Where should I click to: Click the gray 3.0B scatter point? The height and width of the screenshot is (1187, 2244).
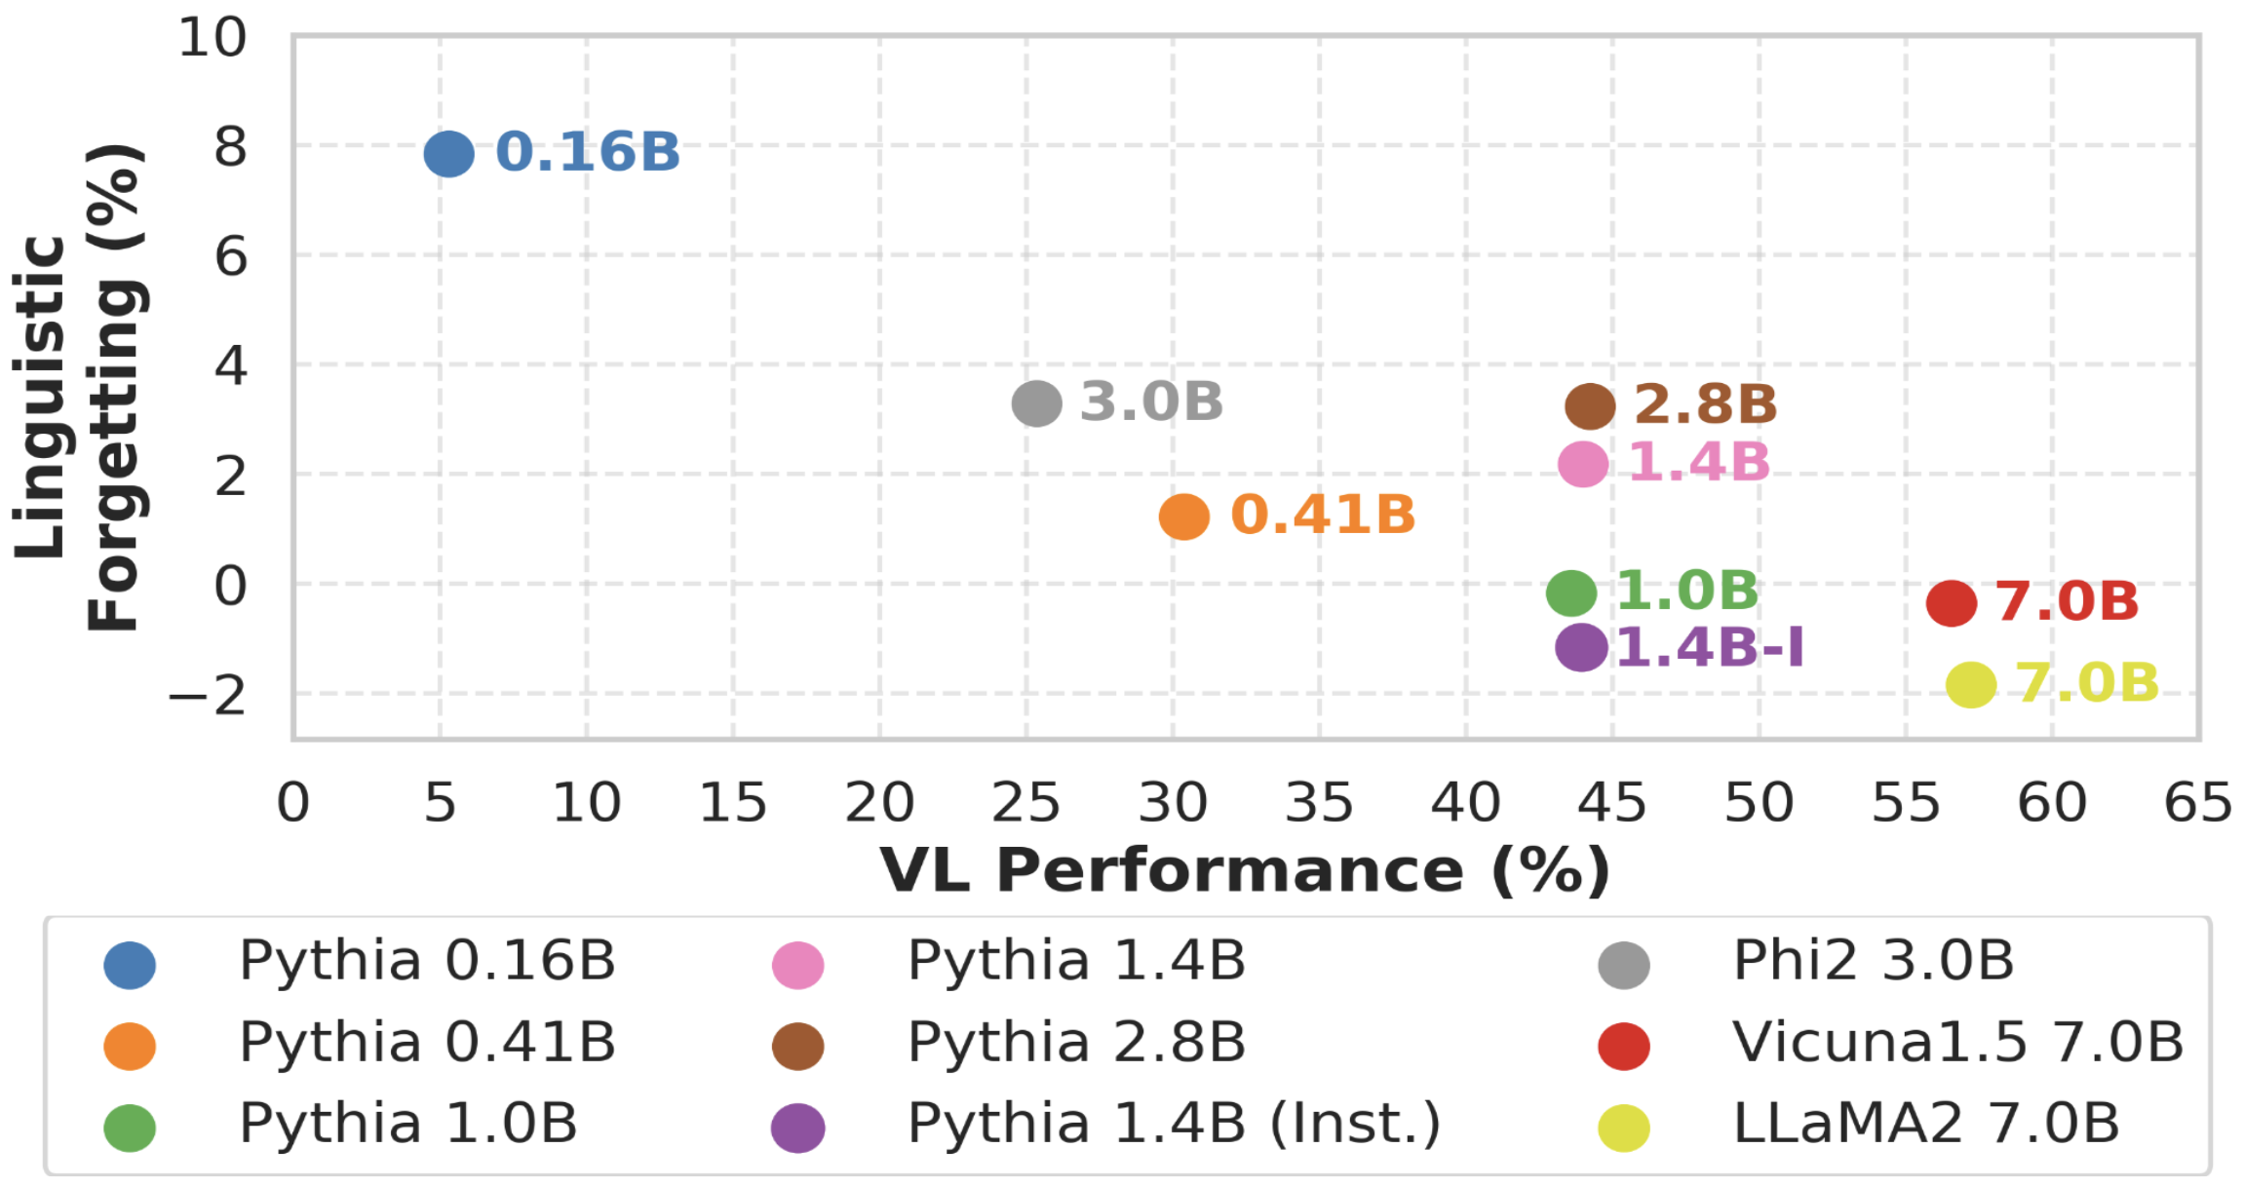1036,403
